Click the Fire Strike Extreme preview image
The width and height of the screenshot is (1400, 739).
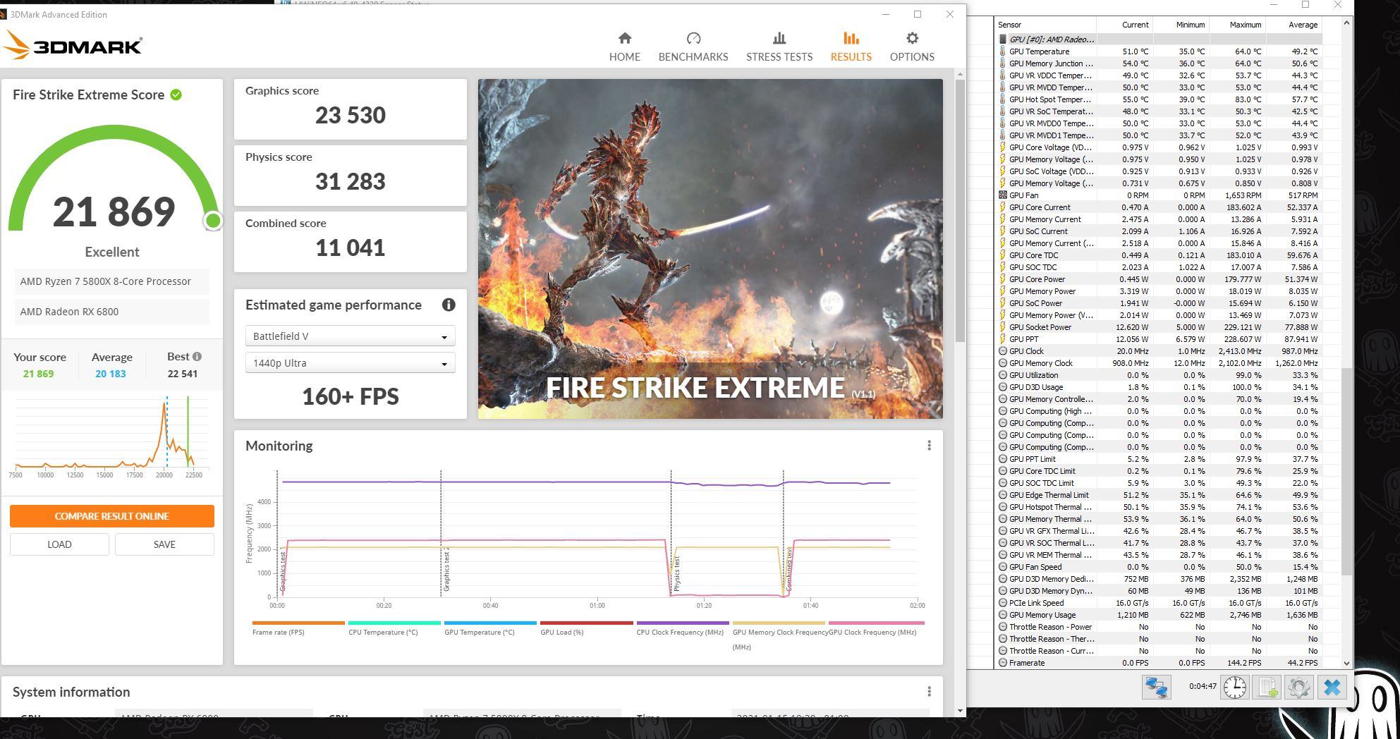pos(710,248)
